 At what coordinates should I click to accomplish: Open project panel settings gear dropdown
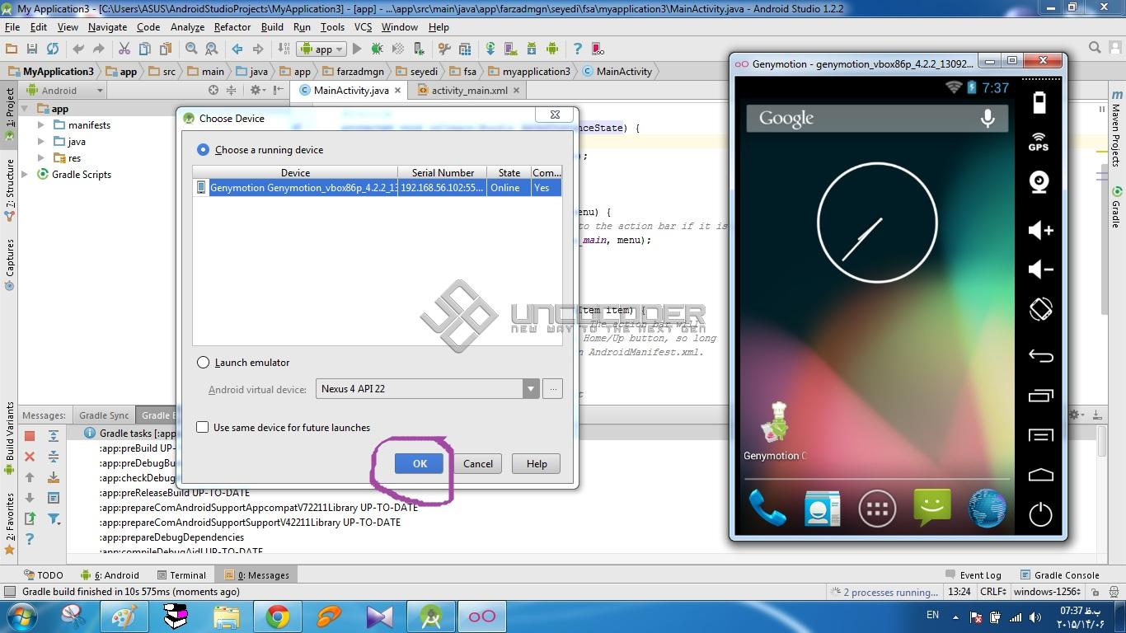click(x=257, y=90)
